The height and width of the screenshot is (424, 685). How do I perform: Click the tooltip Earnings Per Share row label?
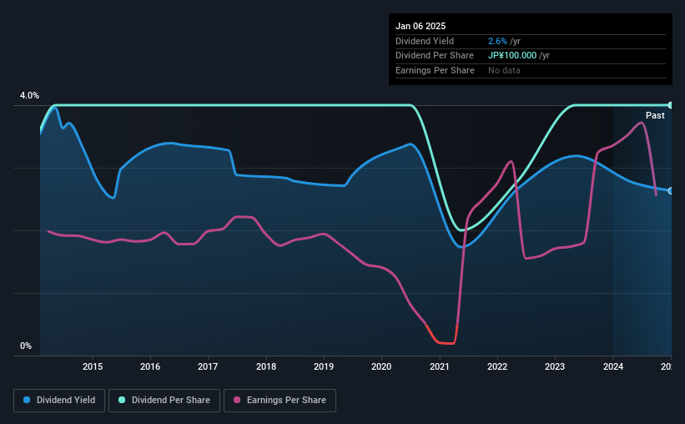pyautogui.click(x=436, y=70)
